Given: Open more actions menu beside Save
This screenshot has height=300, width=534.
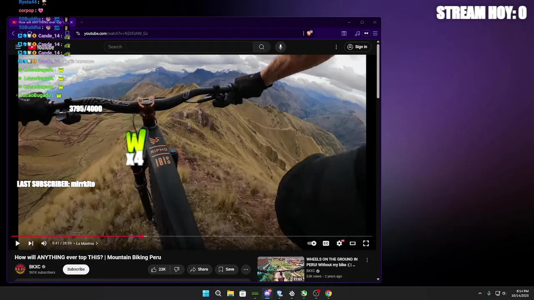Looking at the screenshot, I should click(246, 270).
